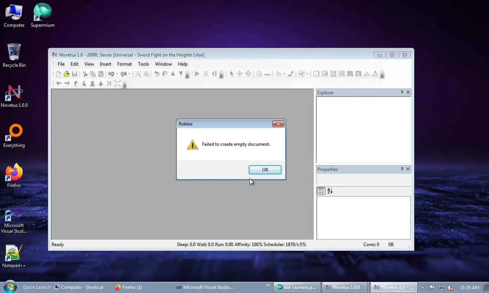Image resolution: width=489 pixels, height=293 pixels.
Task: Click the camera pan right arrow icon
Action: [67, 84]
